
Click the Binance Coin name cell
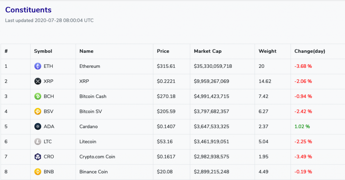(94, 172)
